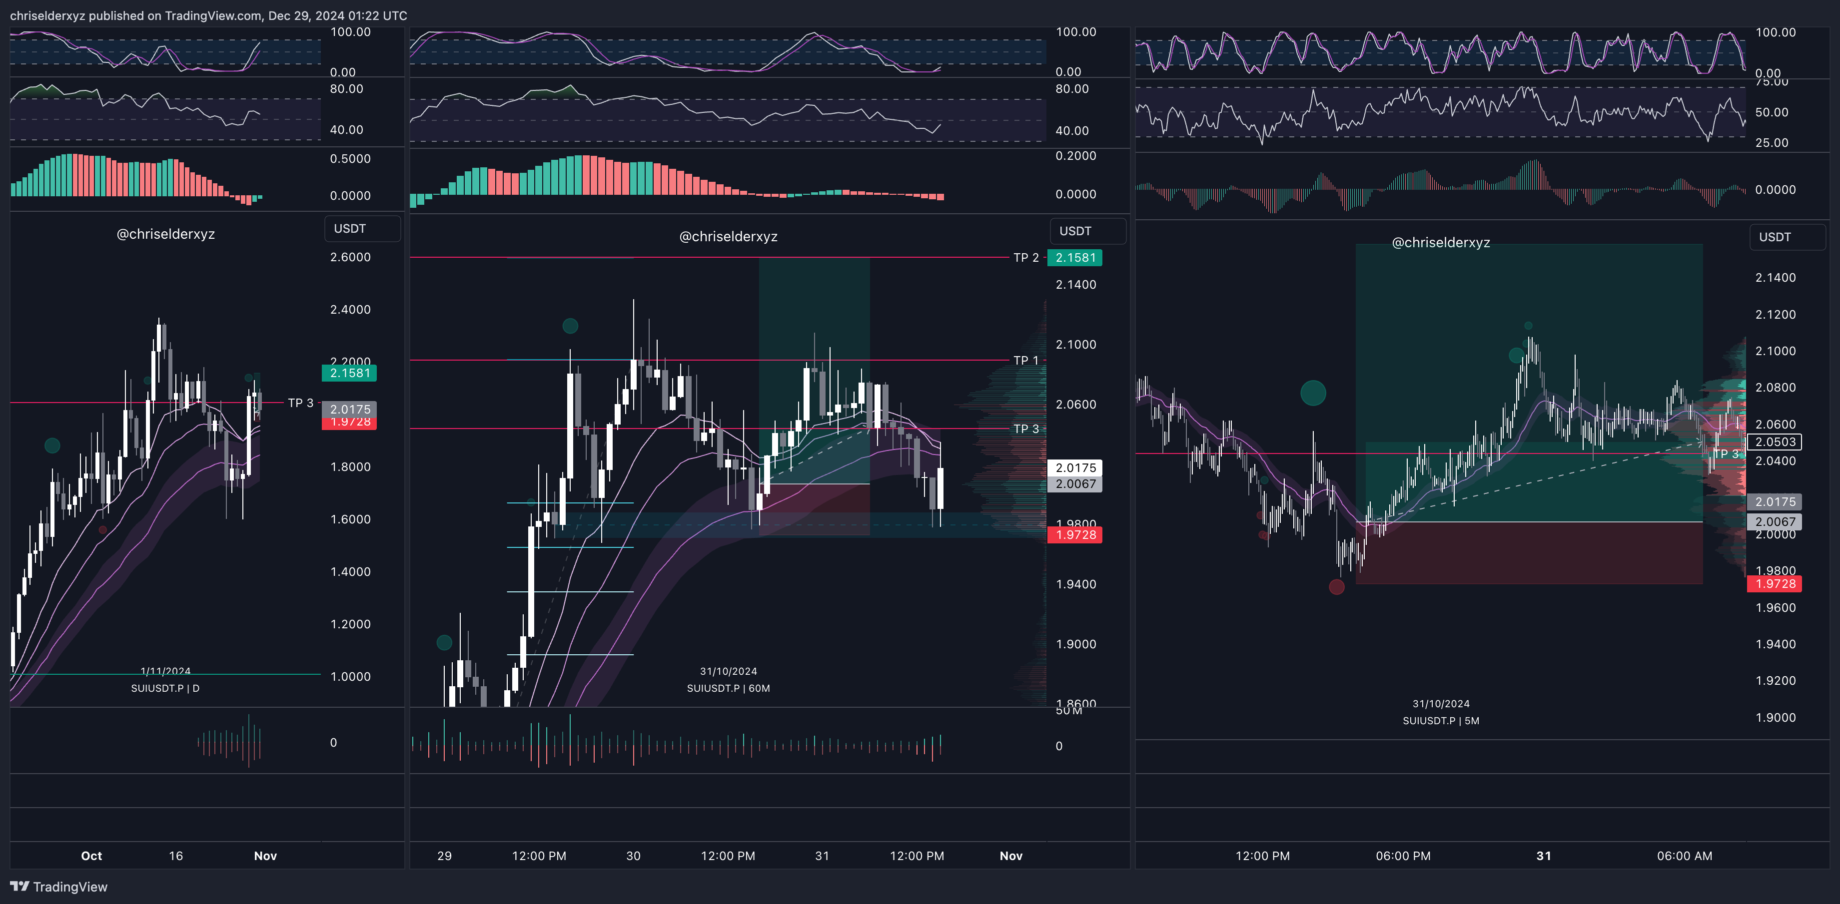Open the USDT currency selector on 5M chart

pos(1787,237)
